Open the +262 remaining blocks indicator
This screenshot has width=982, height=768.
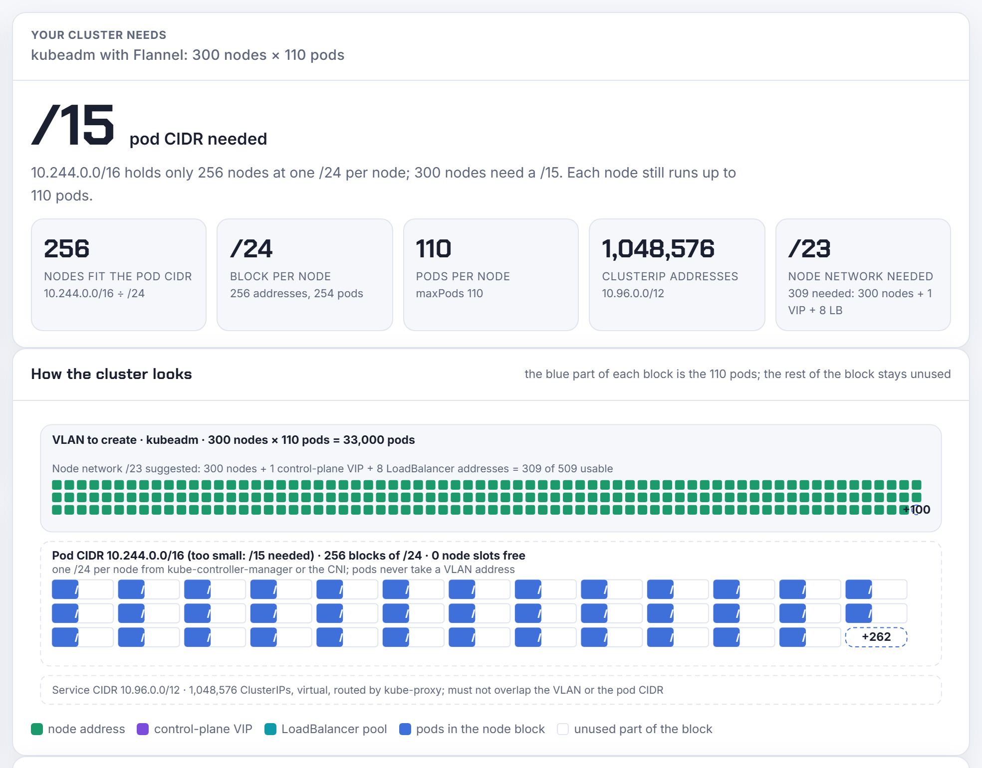(876, 637)
